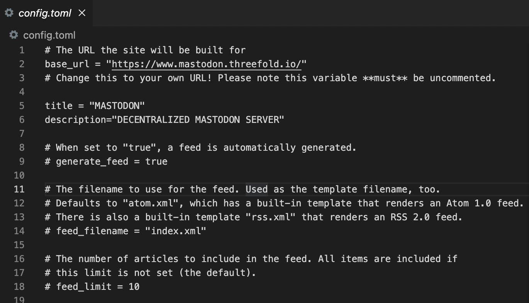Click line number 11 in the gutter
The width and height of the screenshot is (529, 303).
tap(19, 189)
